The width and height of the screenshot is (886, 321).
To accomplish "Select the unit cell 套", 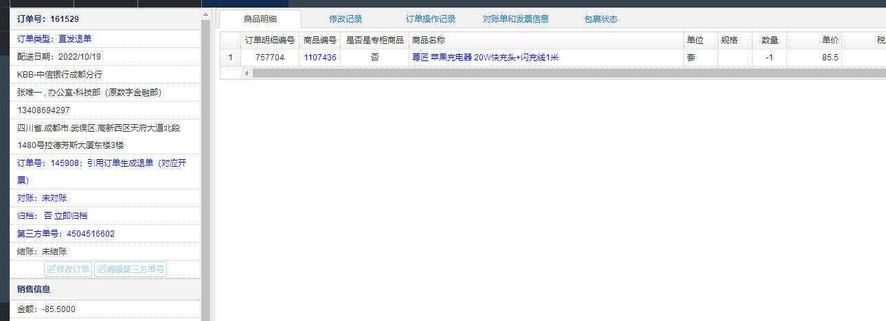I will pyautogui.click(x=701, y=58).
